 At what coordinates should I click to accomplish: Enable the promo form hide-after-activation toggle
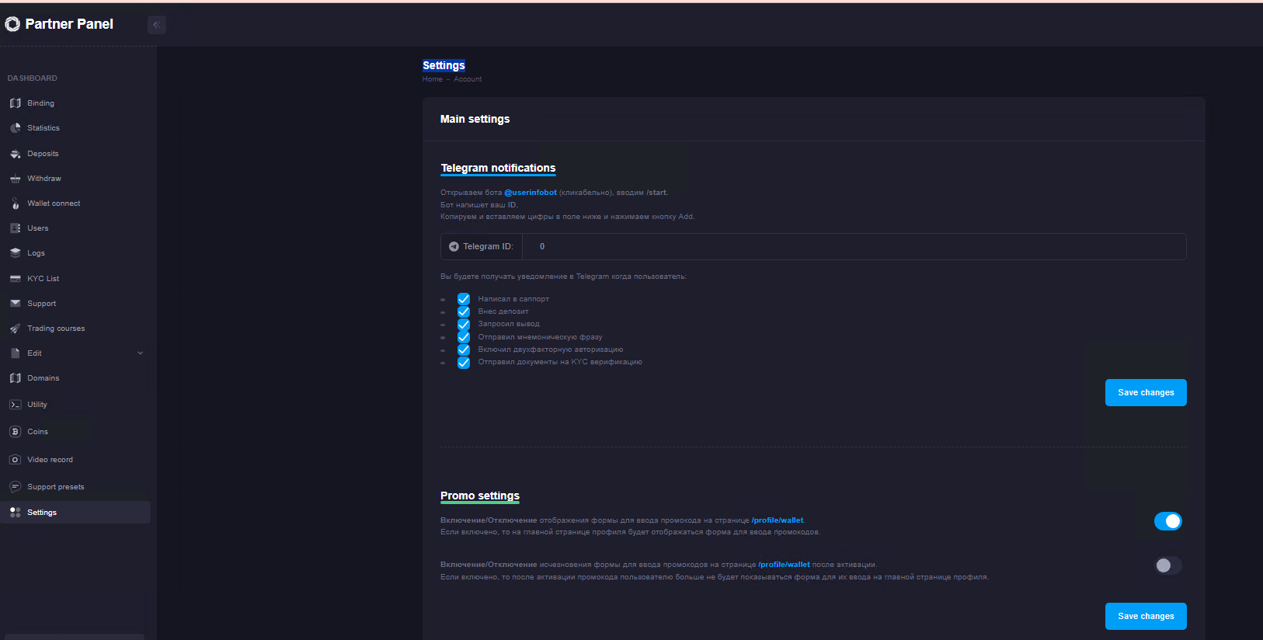coord(1167,565)
